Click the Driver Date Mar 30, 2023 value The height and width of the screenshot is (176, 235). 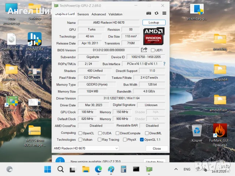coord(94,105)
